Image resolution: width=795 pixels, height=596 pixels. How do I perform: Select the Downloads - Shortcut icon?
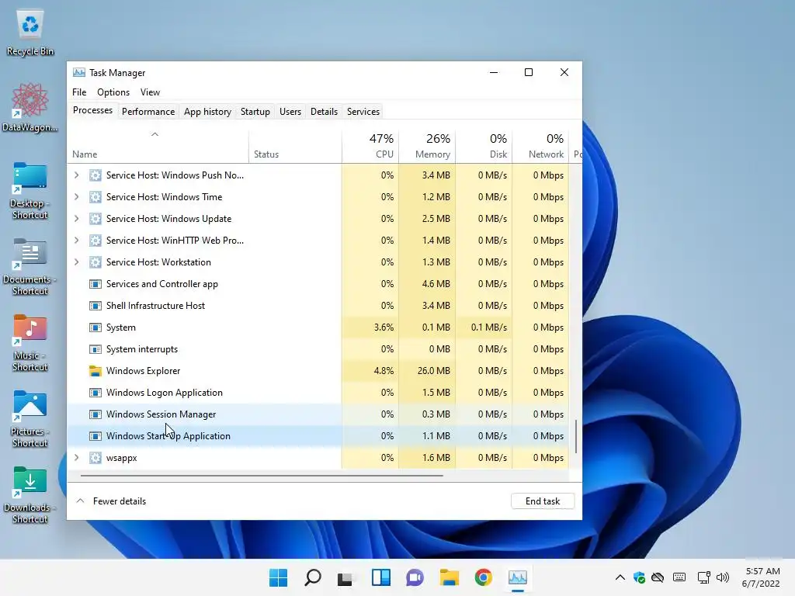(30, 494)
